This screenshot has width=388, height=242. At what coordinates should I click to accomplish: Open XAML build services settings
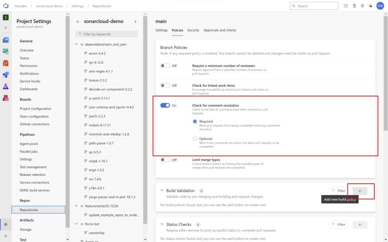pos(34,191)
